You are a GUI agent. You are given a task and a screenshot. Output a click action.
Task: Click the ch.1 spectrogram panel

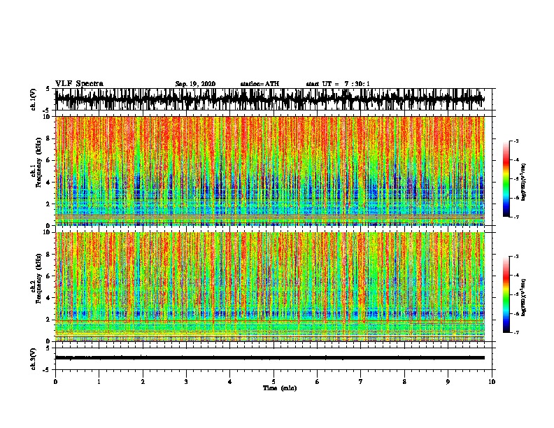click(269, 171)
